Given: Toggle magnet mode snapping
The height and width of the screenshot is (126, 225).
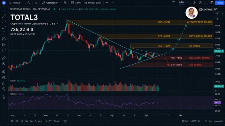Looking at the screenshot, I should pos(4,72).
